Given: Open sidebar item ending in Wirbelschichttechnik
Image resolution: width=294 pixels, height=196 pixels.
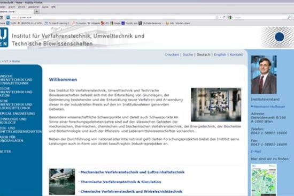Looking at the screenshot, I should [16, 104].
